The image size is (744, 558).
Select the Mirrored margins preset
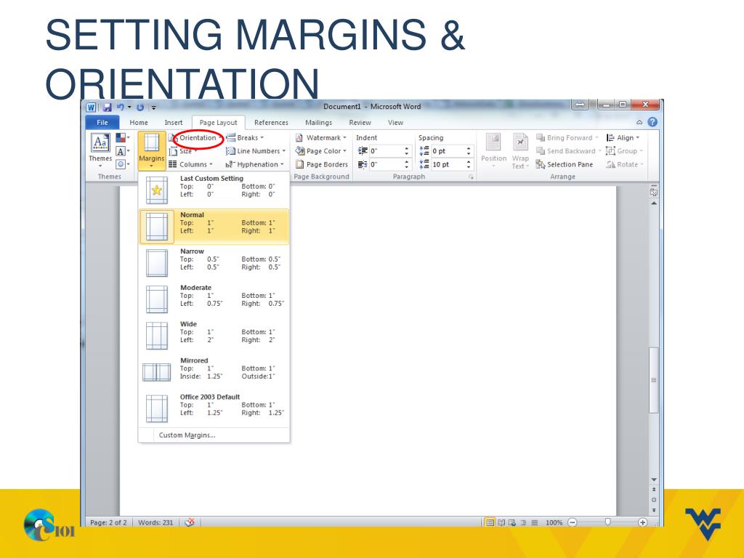[x=214, y=373]
